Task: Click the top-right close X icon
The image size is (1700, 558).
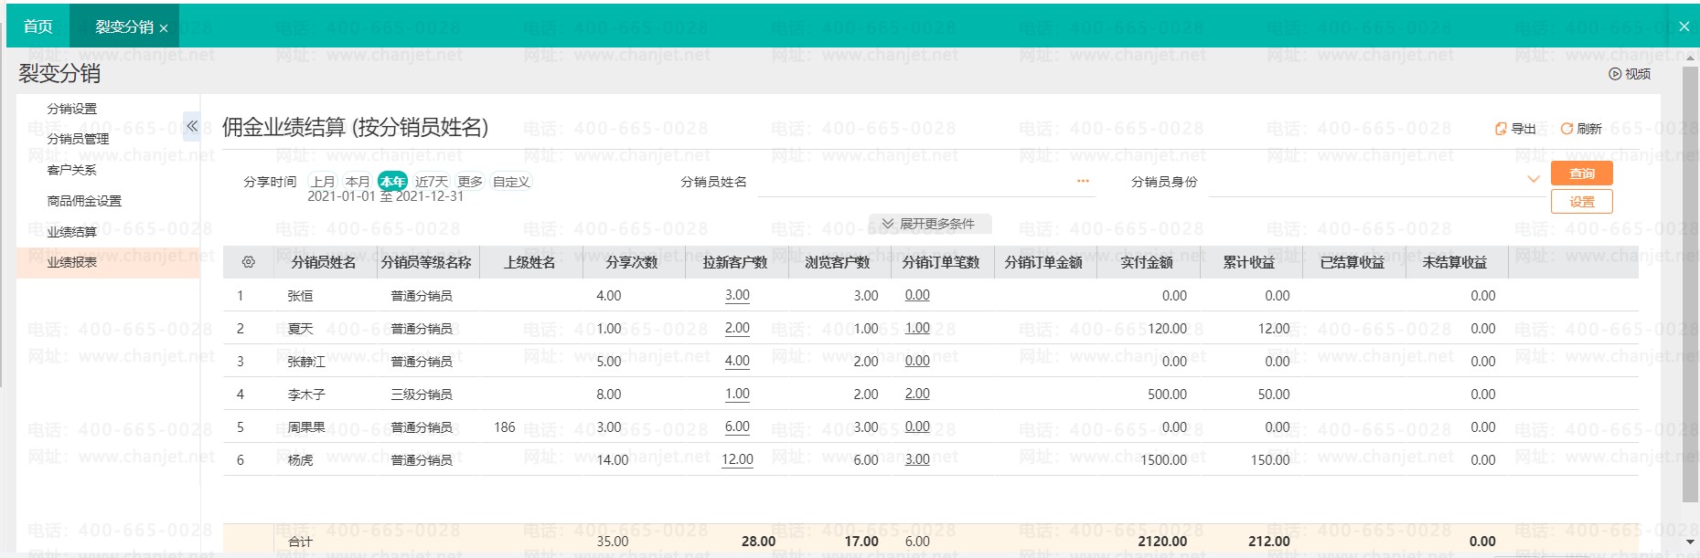Action: (1684, 26)
